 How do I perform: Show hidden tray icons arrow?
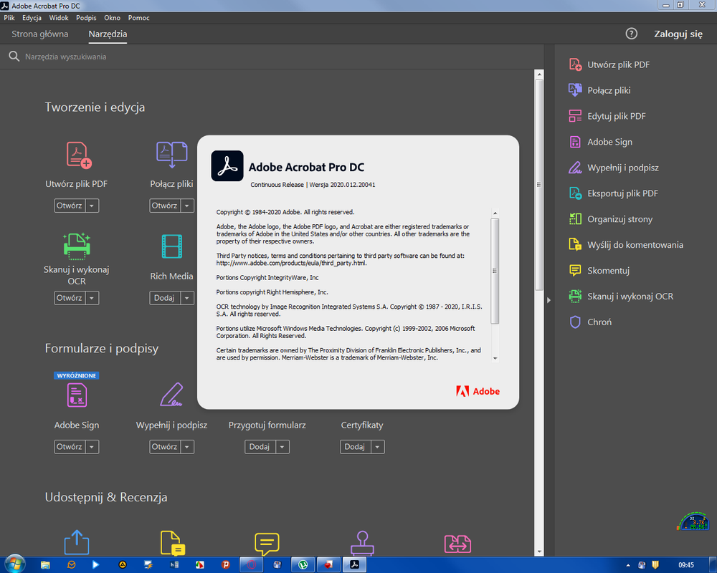click(628, 565)
